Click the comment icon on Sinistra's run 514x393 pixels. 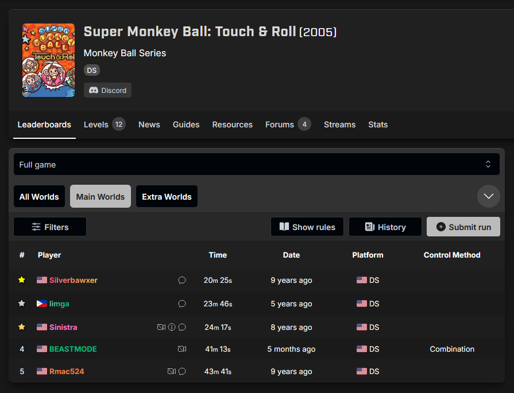(182, 327)
